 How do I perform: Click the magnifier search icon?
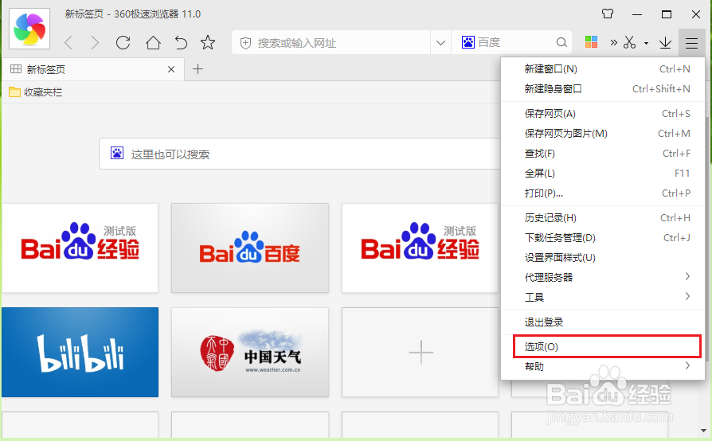[x=561, y=42]
